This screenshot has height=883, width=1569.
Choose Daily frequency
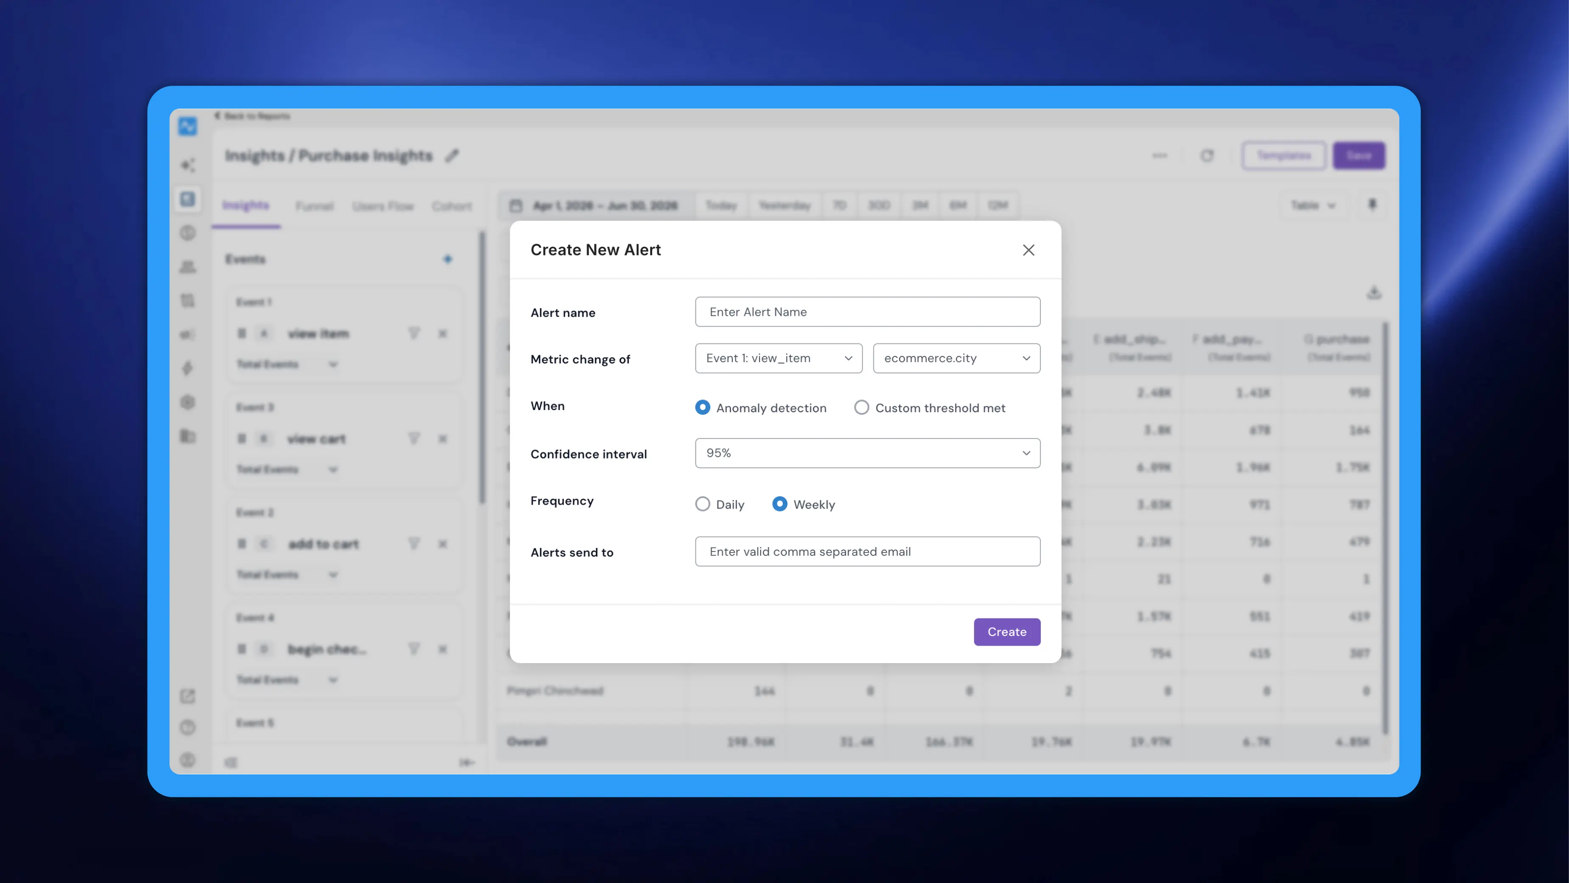pyautogui.click(x=702, y=504)
